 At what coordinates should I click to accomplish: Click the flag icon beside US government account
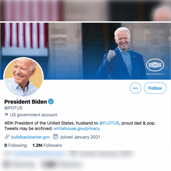(6, 115)
